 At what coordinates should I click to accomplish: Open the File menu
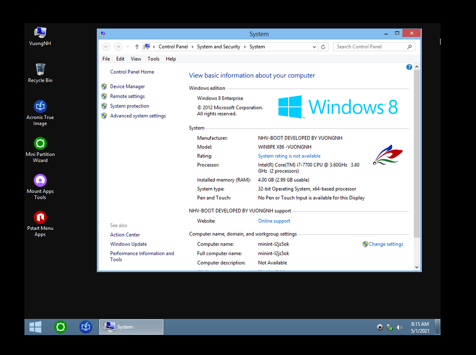pos(106,59)
